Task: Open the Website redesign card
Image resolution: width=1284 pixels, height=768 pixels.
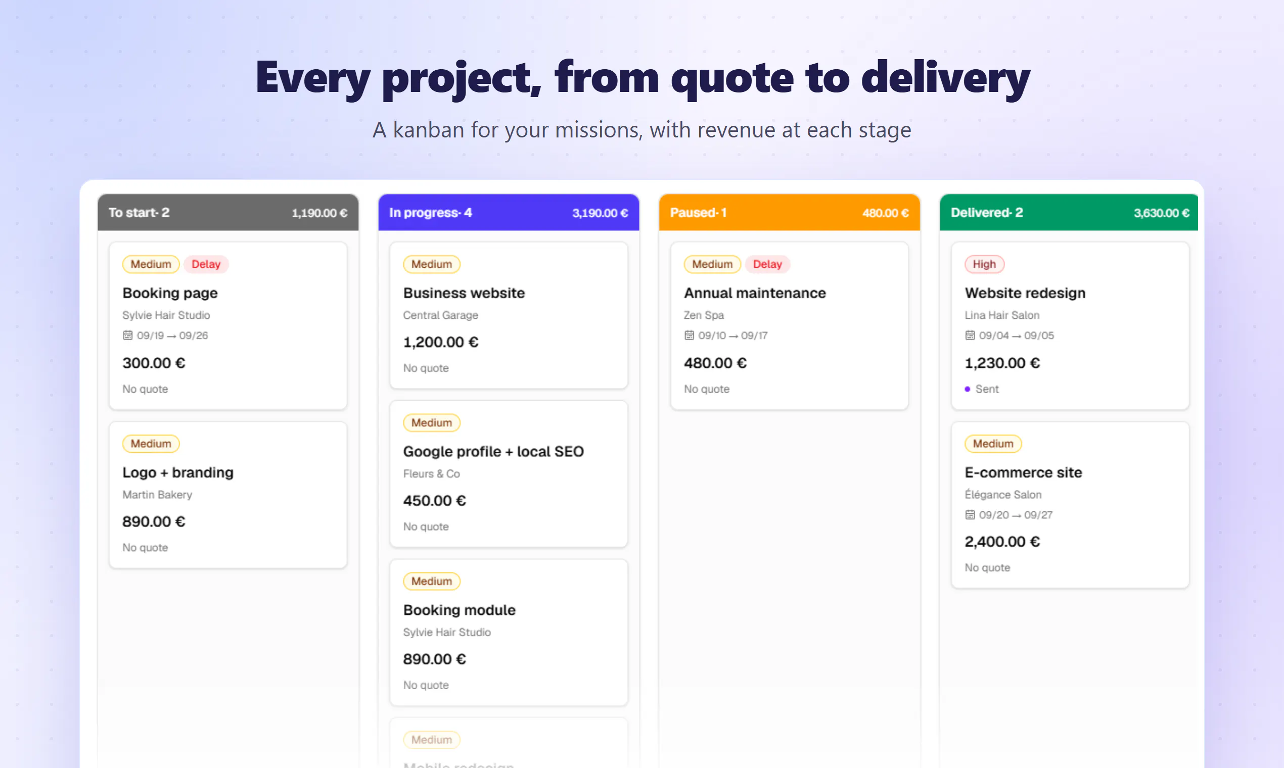Action: click(1070, 326)
